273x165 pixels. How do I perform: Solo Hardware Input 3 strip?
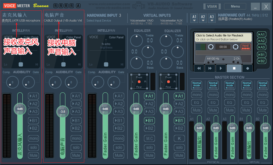pos(119,147)
